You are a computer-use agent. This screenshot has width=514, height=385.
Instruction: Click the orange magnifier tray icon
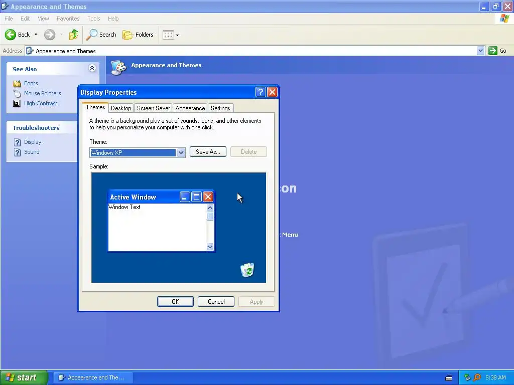pyautogui.click(x=477, y=377)
